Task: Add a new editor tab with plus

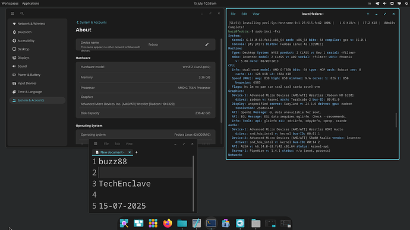Action: 136,152
